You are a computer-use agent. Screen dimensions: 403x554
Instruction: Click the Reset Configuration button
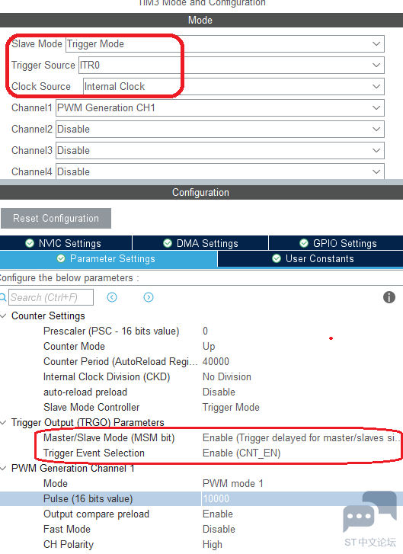point(56,219)
